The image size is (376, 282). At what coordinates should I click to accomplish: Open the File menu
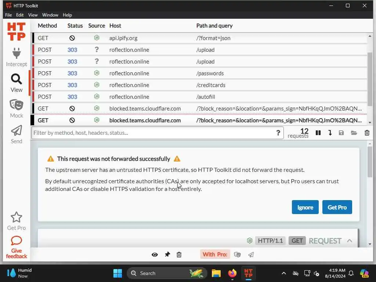coord(8,15)
